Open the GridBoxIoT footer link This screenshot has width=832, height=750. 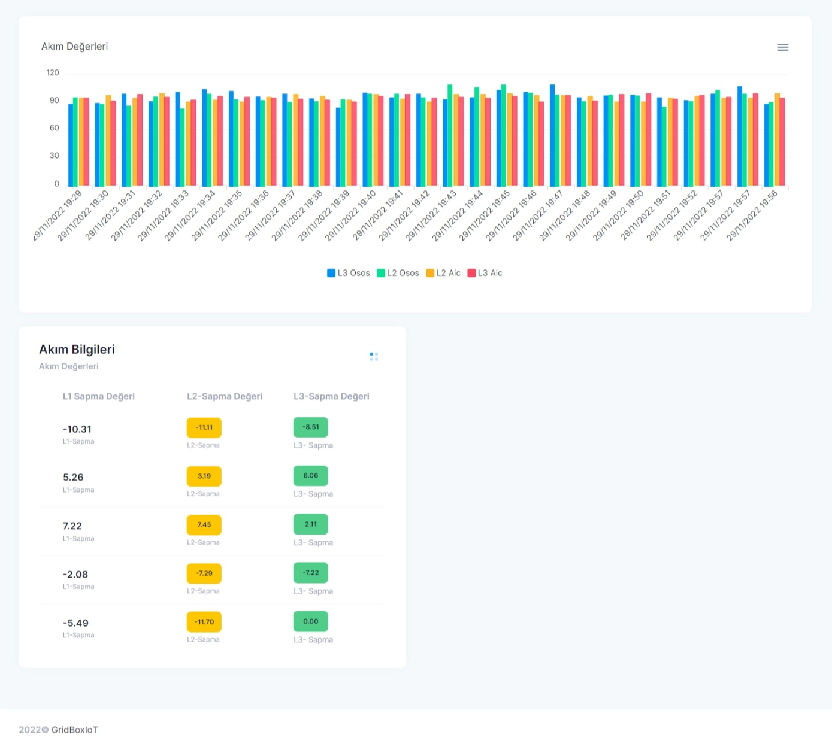tap(74, 730)
